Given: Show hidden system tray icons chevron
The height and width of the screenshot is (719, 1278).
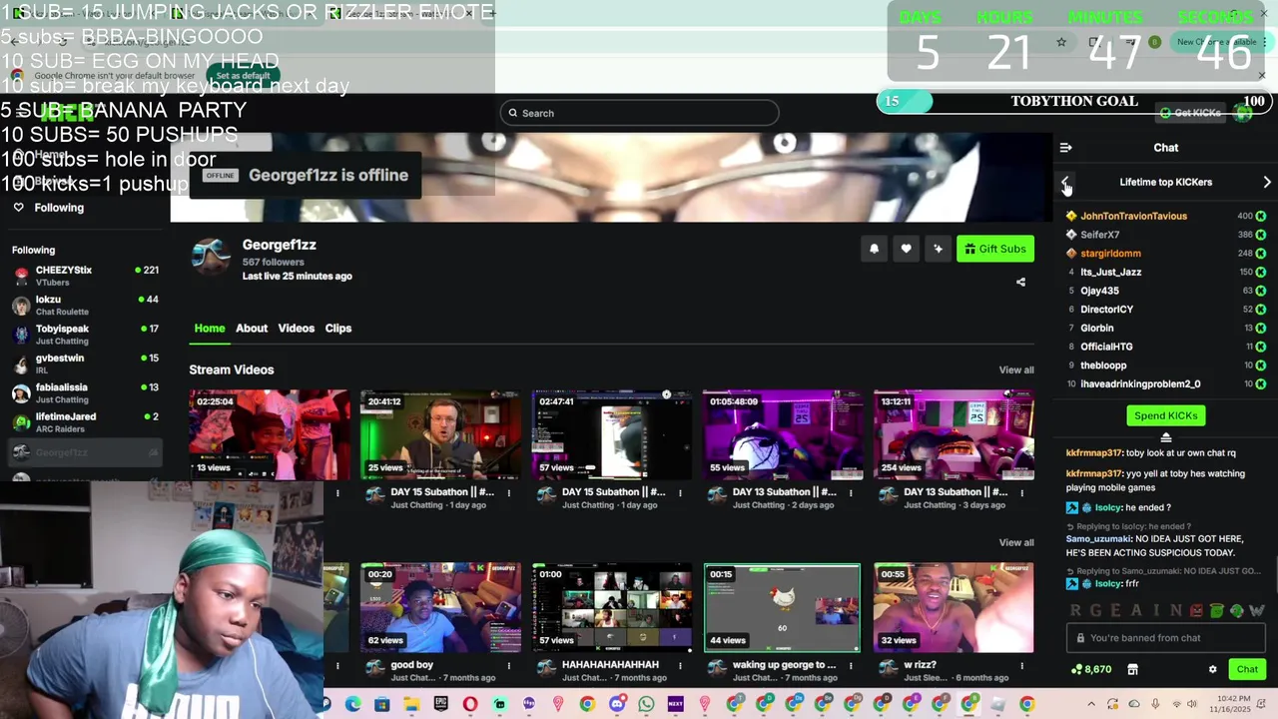Looking at the screenshot, I should (x=1091, y=704).
